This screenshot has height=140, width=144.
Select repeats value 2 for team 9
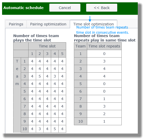pyautogui.click(x=104, y=114)
